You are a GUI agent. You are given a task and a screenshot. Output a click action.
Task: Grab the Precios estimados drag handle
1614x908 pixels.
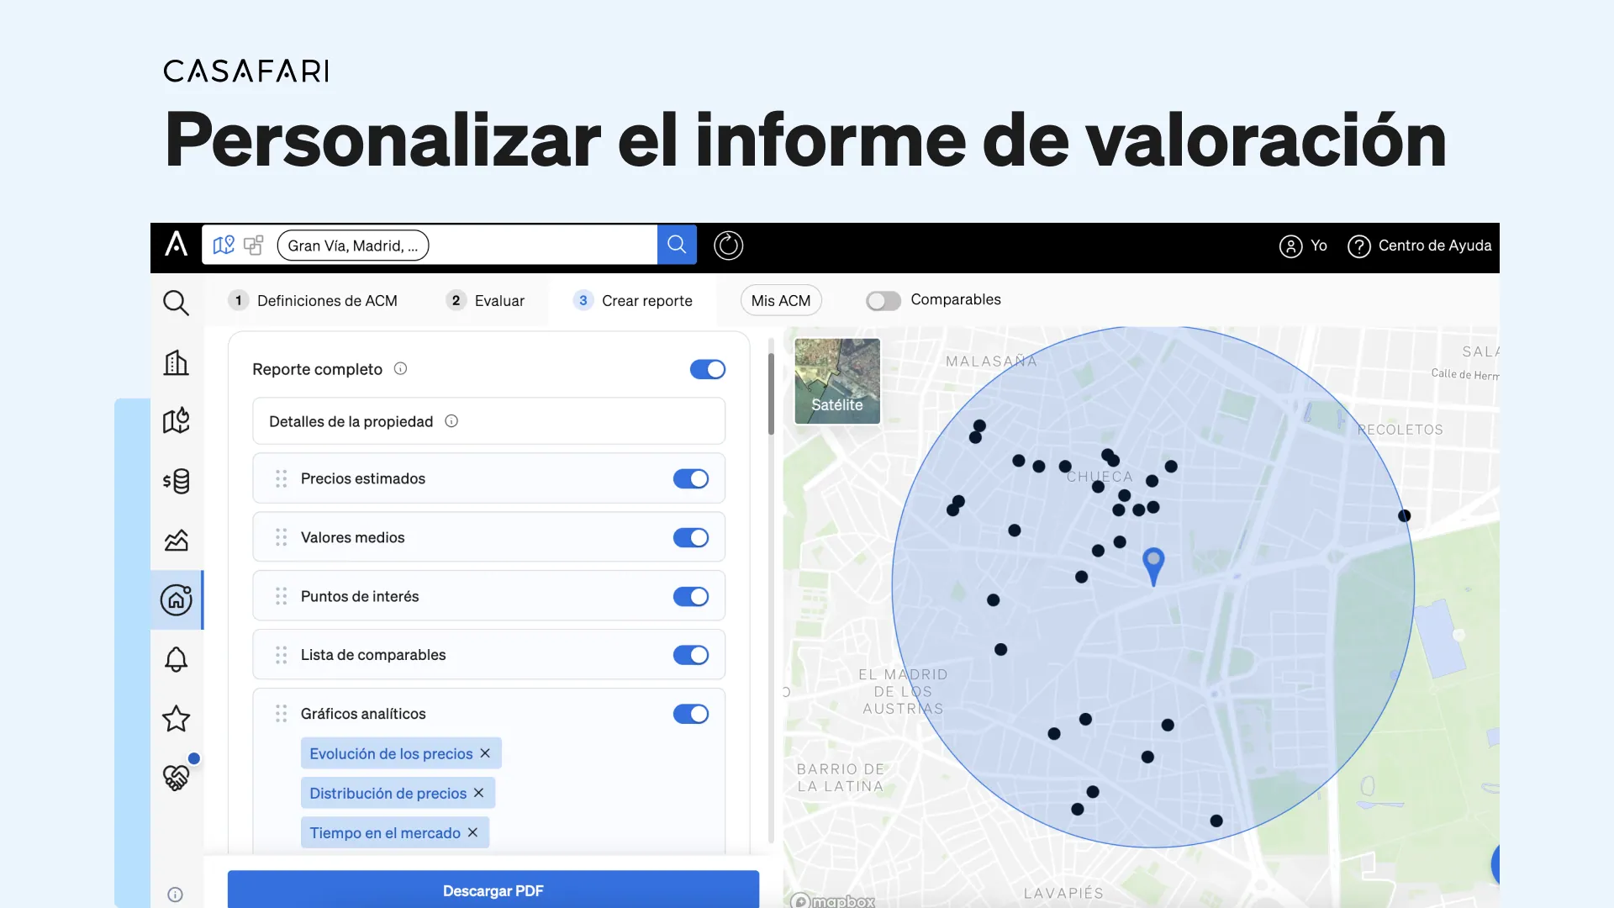281,478
